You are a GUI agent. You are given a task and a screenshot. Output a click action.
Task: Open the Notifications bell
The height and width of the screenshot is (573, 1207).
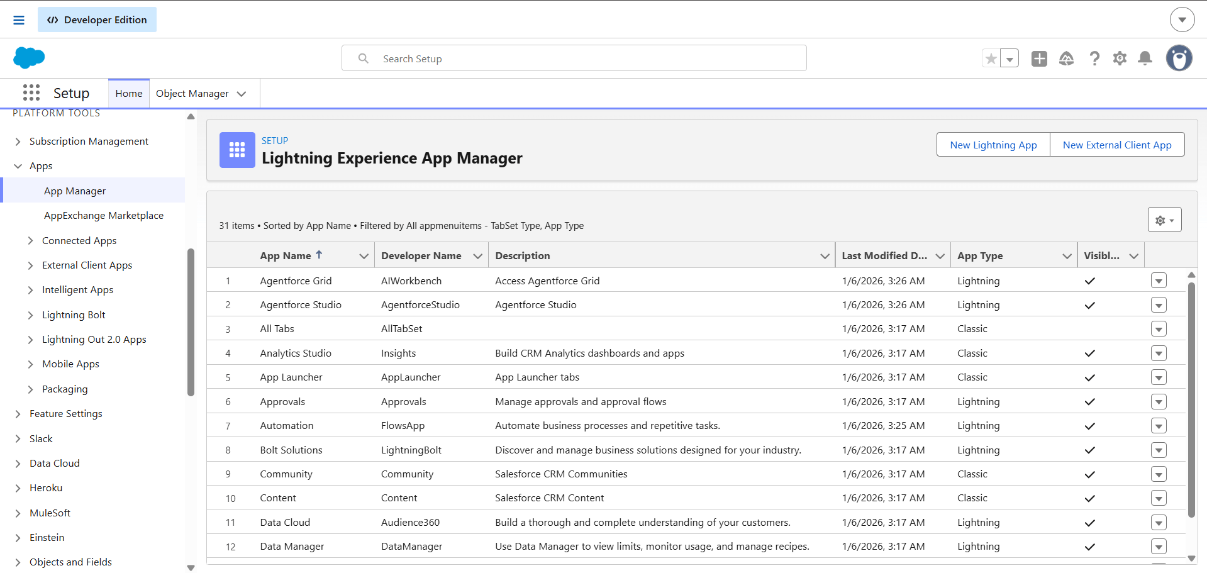tap(1145, 58)
